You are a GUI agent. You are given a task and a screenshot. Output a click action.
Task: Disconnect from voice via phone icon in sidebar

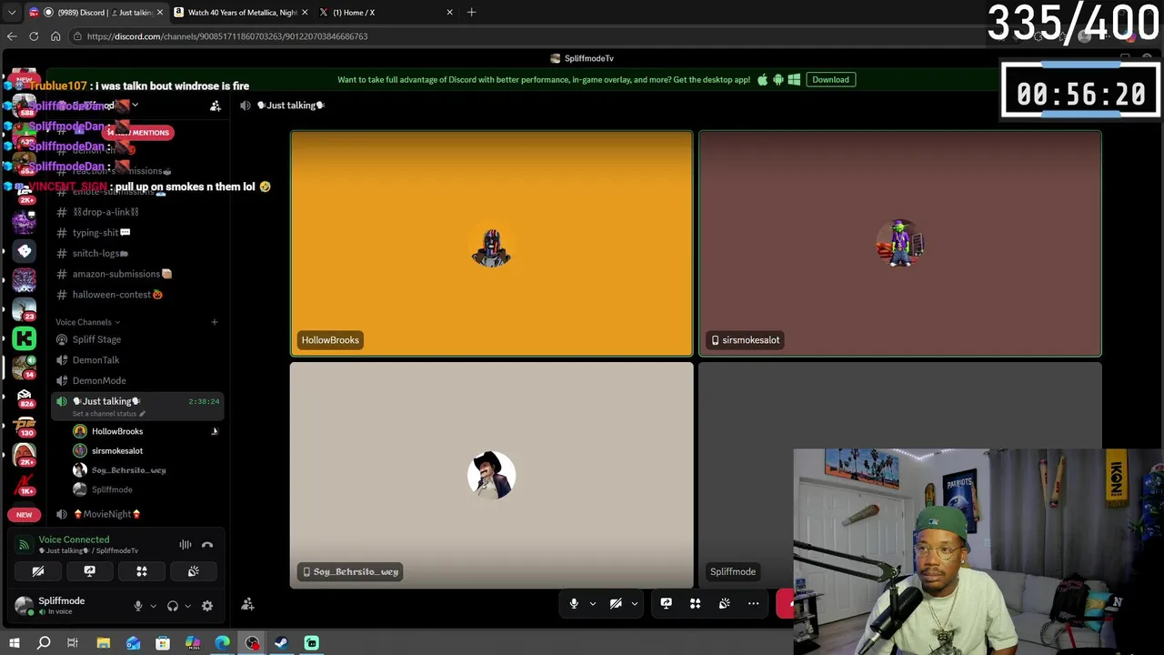tap(207, 545)
